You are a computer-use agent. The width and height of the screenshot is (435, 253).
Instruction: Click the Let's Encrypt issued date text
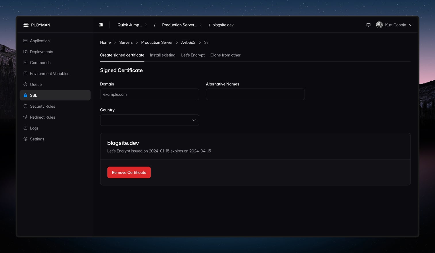[159, 151]
